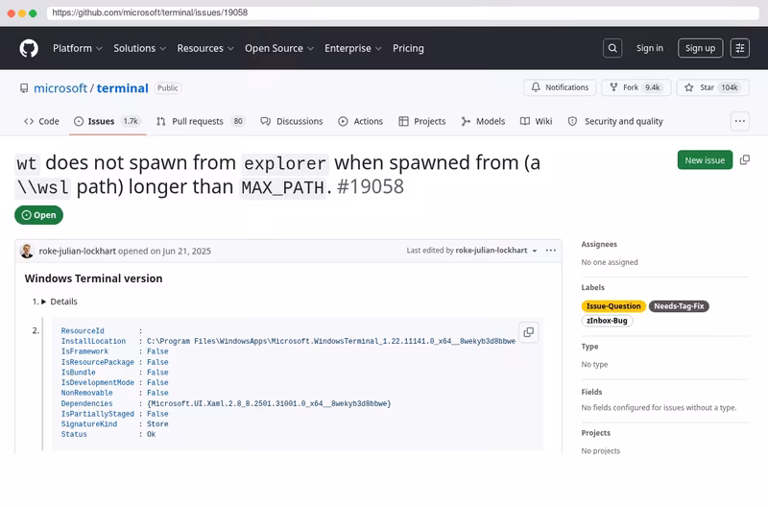Open the terminal repository link

click(x=123, y=88)
